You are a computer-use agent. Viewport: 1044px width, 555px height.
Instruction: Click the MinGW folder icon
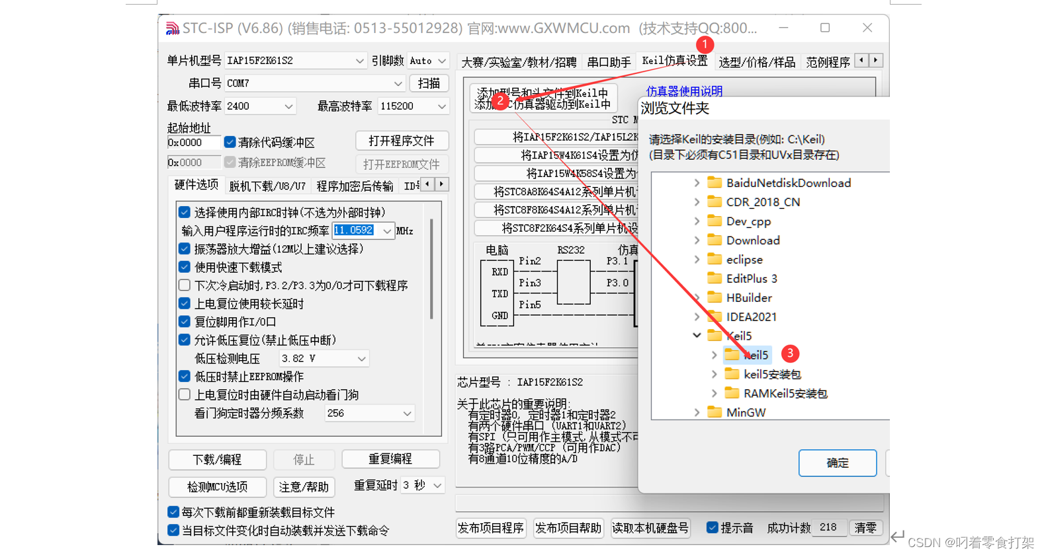coord(715,412)
